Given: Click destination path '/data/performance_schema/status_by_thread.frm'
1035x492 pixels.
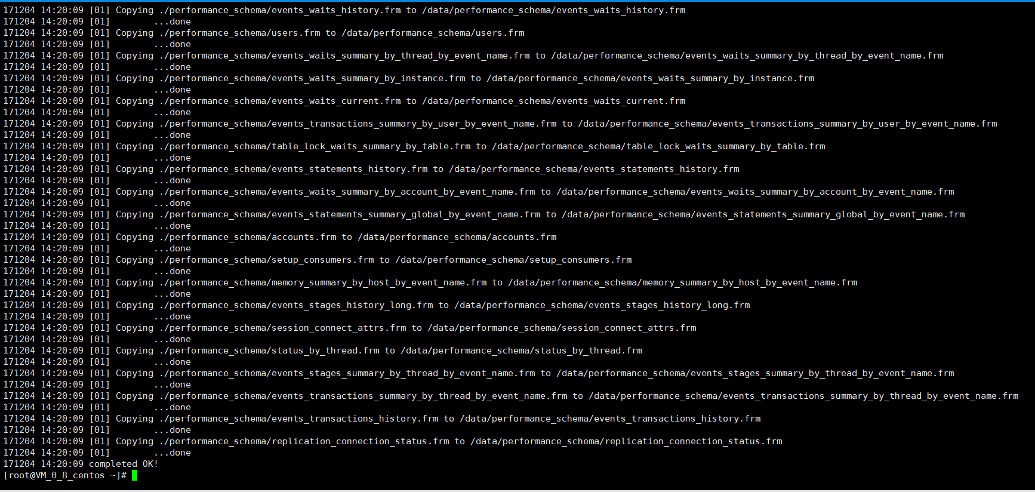Looking at the screenshot, I should [x=522, y=350].
